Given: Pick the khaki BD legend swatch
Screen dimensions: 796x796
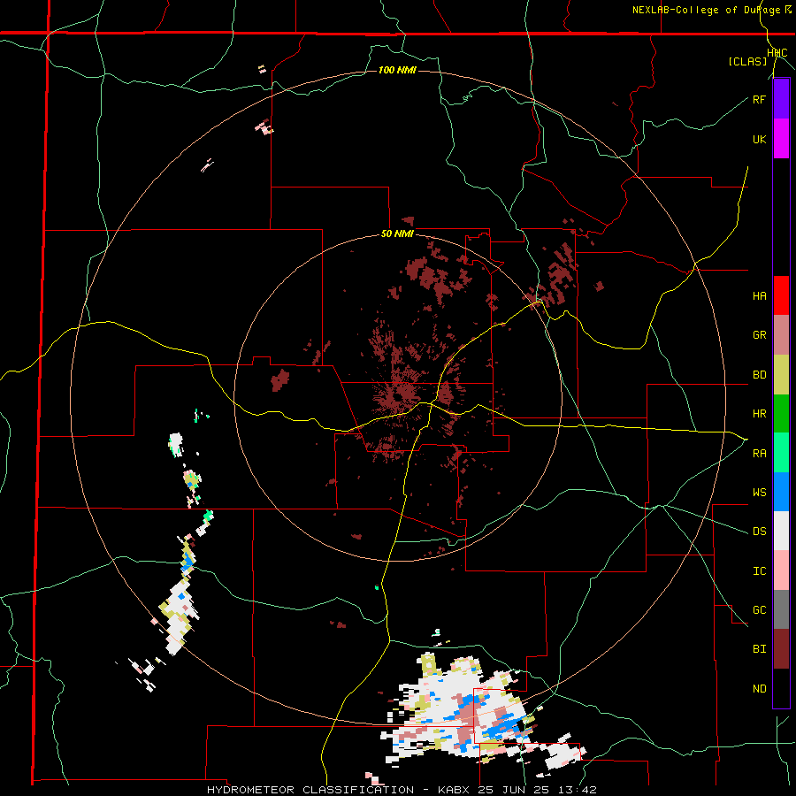Looking at the screenshot, I should [x=781, y=375].
